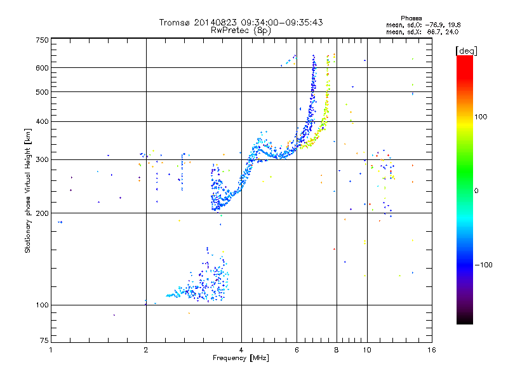This screenshot has width=508, height=381.
Task: Click the y-axis tick label '400'
Action: coord(42,122)
